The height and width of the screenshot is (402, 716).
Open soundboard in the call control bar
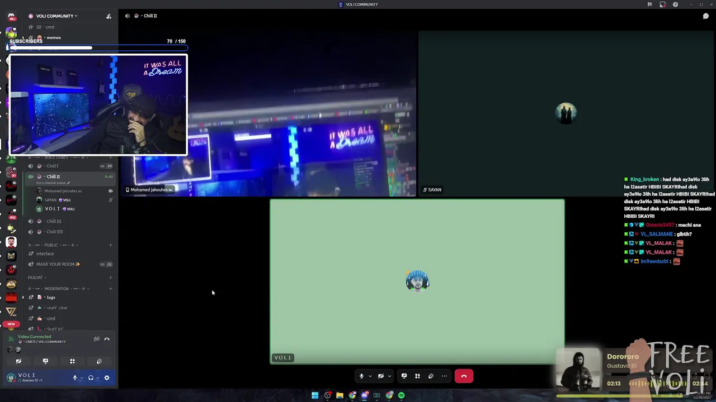coord(431,376)
